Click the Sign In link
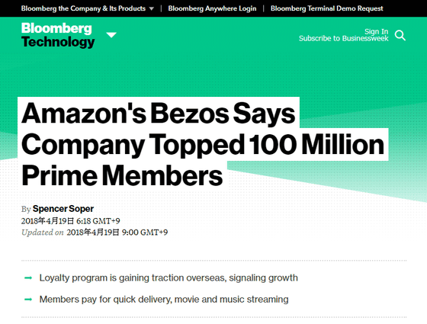The width and height of the screenshot is (427, 324). pos(377,31)
